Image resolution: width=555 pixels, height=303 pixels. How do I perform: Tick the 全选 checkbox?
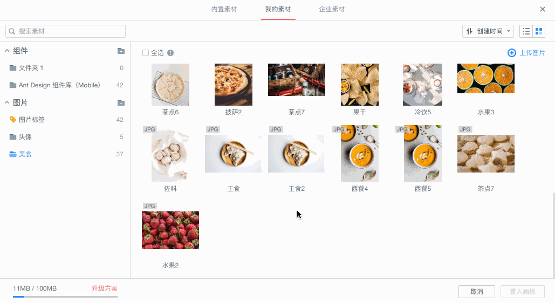[146, 53]
